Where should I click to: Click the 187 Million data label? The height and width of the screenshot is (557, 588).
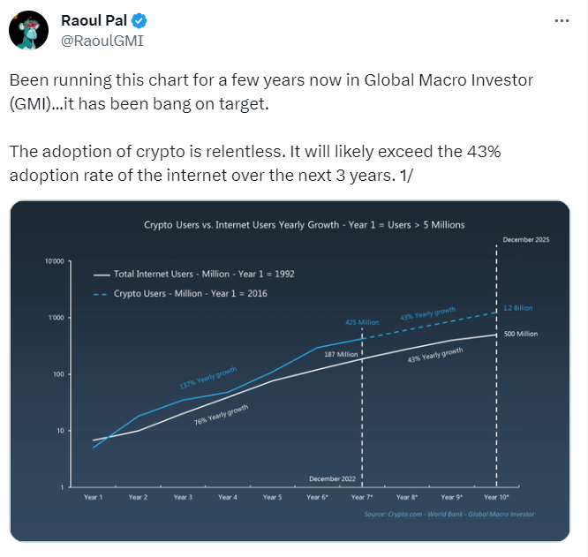335,354
